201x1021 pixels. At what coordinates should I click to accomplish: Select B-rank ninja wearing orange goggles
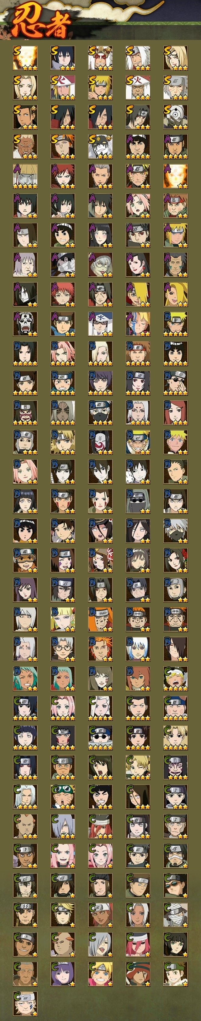click(x=25, y=560)
